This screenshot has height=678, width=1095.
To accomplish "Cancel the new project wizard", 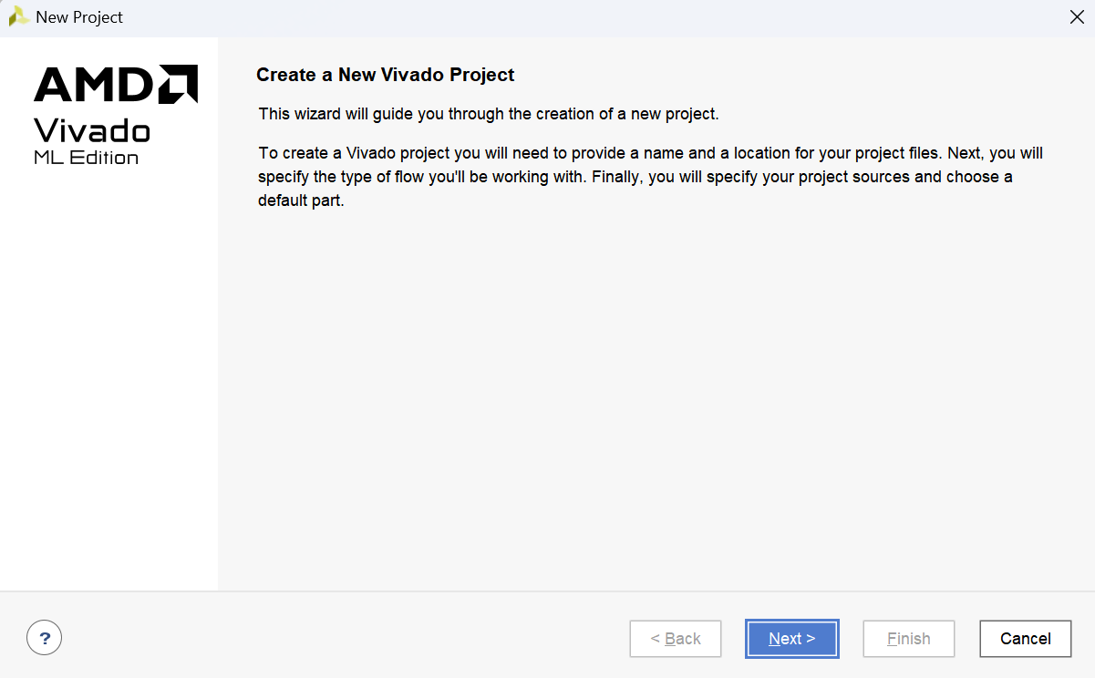I will [x=1025, y=639].
